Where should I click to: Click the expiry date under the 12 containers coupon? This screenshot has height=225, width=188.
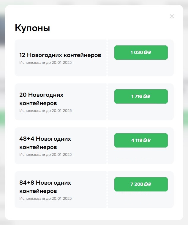click(x=45, y=63)
